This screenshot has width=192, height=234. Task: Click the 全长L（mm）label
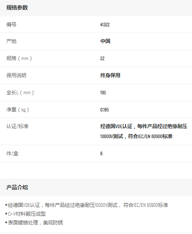(20, 93)
